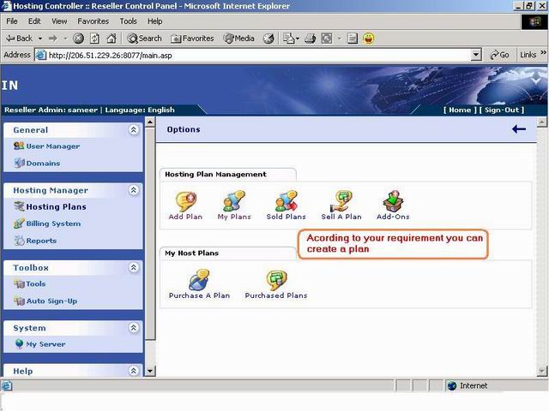Open the Mail toolbar icon

point(288,39)
